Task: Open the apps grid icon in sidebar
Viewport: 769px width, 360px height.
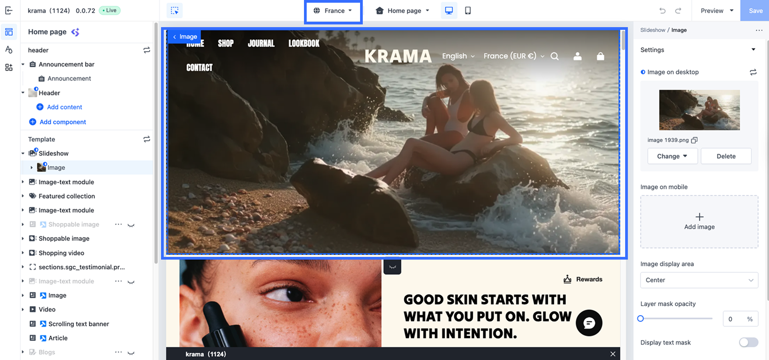Action: click(9, 67)
